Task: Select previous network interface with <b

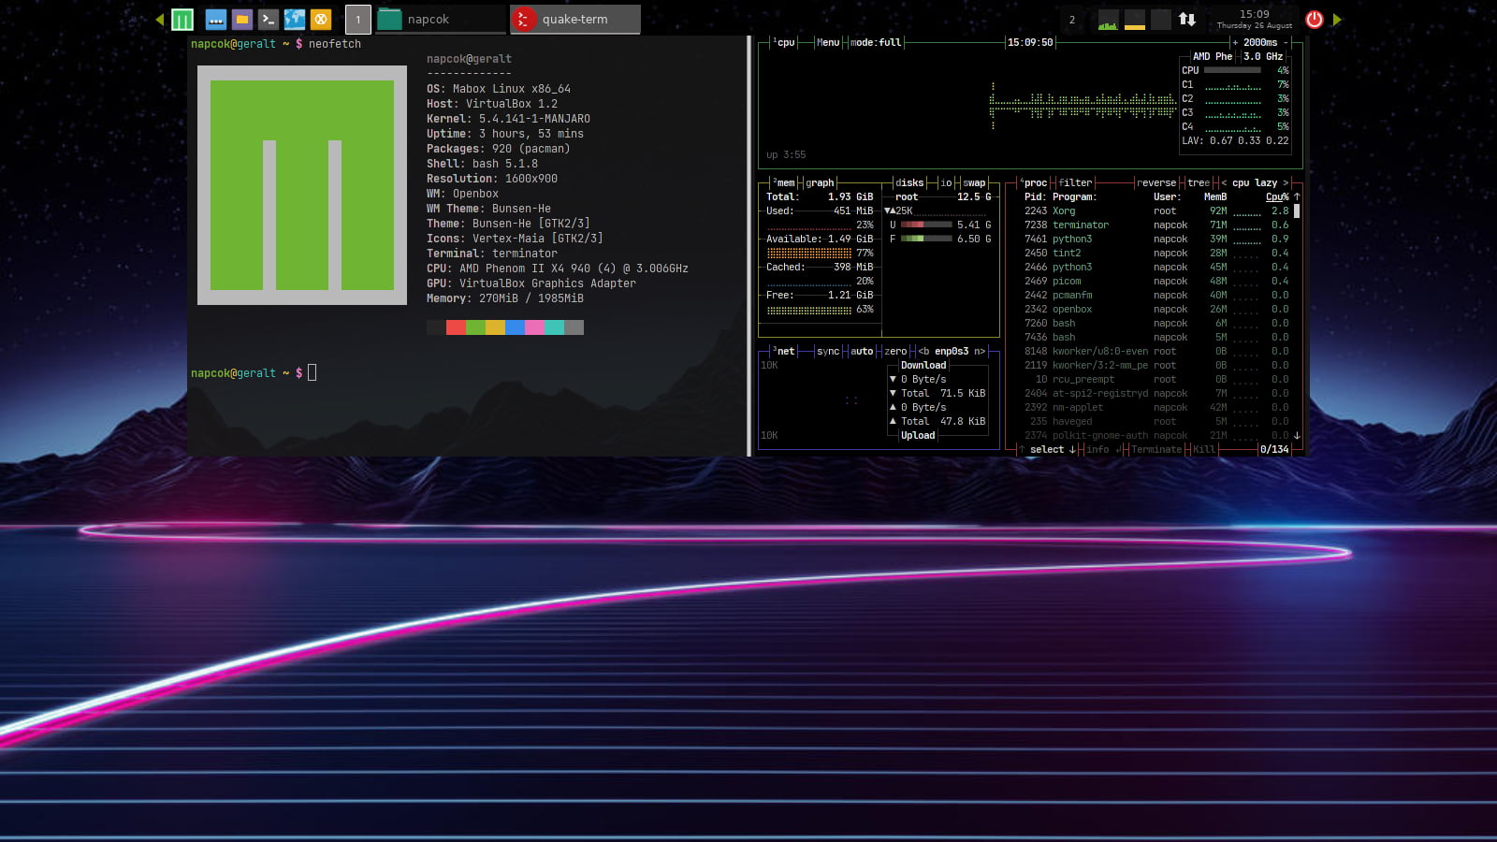Action: tap(923, 351)
